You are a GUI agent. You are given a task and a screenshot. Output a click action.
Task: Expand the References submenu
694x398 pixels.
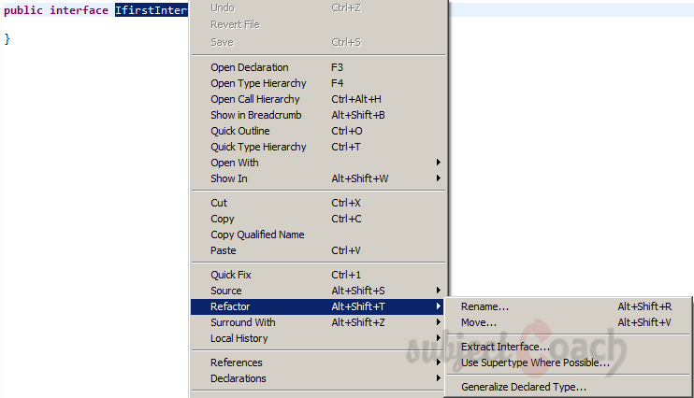(x=318, y=362)
